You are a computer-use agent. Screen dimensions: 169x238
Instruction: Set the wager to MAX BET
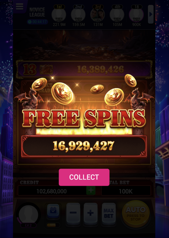109,214
